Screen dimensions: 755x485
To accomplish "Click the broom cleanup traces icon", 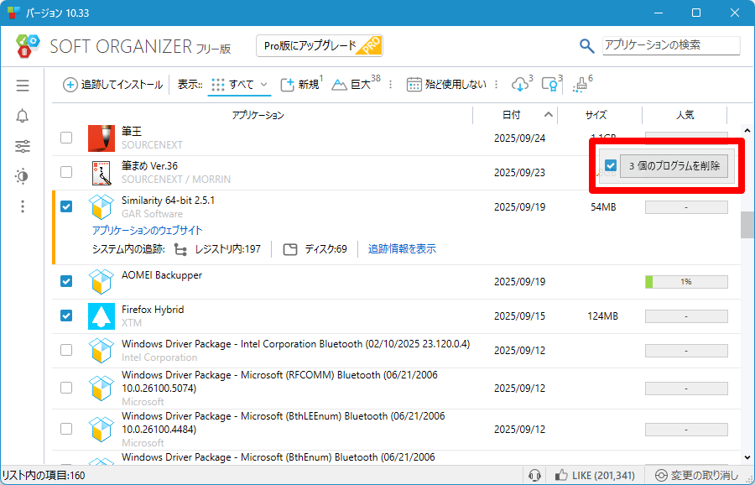I will [581, 85].
